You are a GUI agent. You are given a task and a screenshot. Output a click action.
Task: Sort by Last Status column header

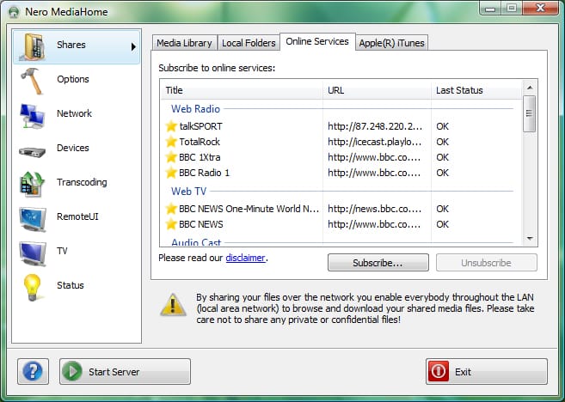476,90
